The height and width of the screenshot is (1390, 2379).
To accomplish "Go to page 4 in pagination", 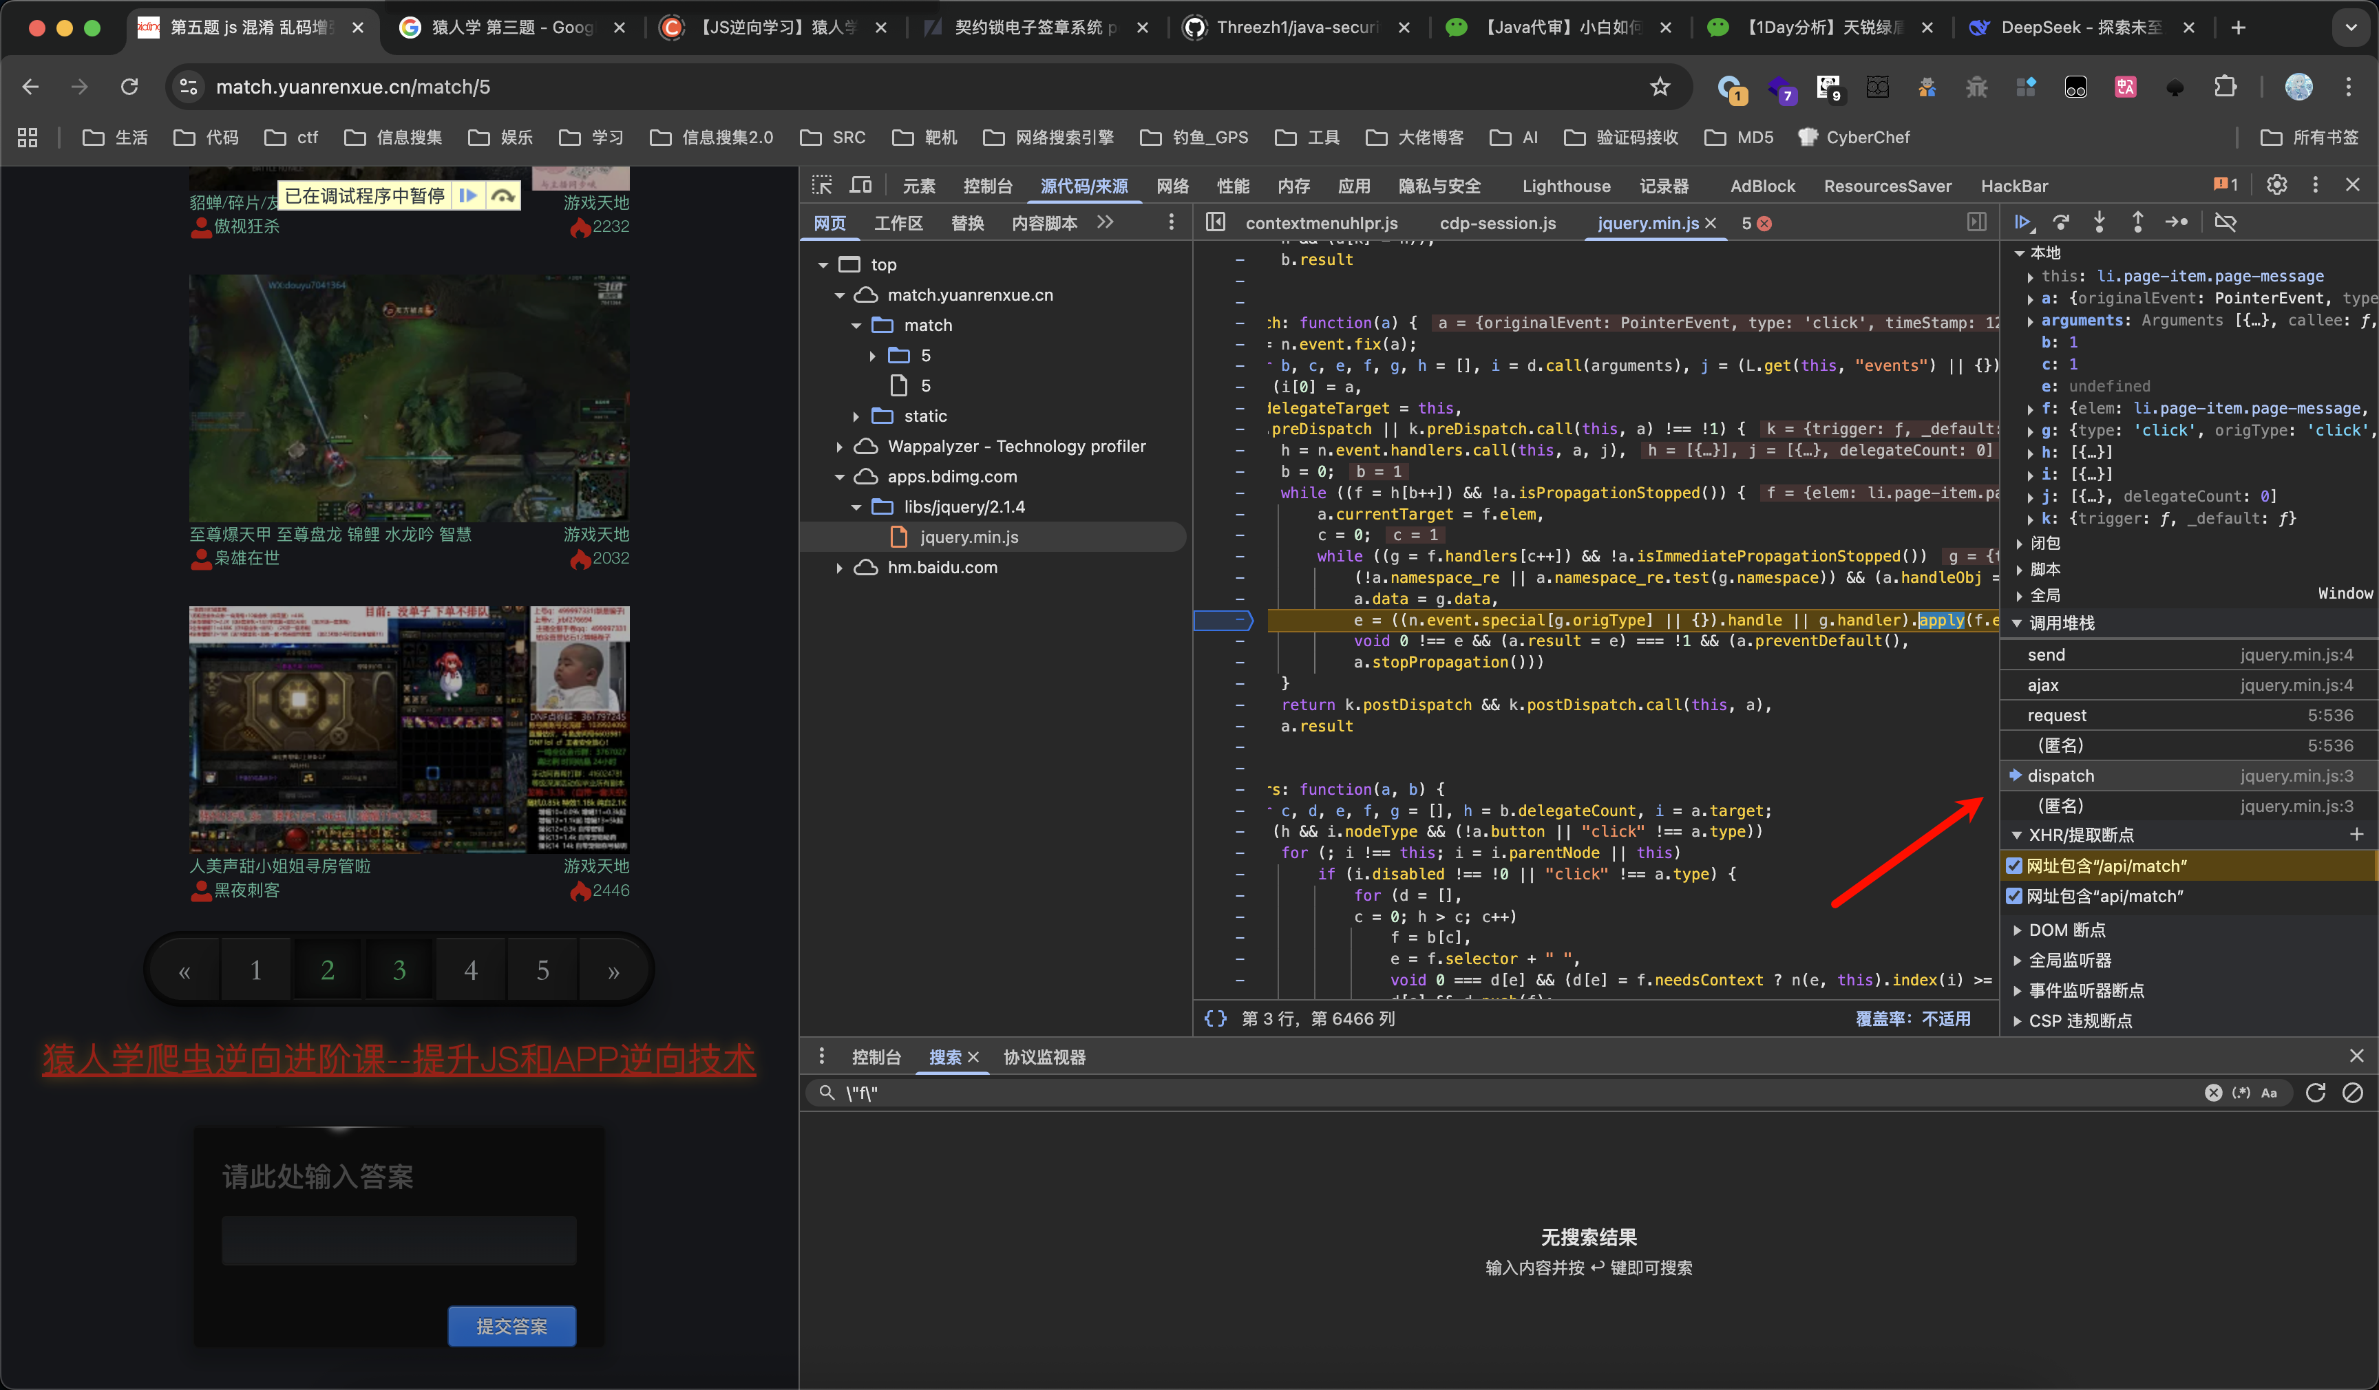I will 470,969.
